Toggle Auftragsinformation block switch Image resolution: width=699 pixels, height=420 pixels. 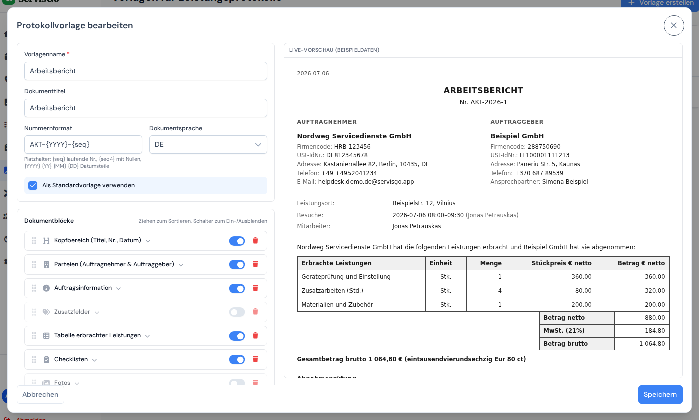pyautogui.click(x=237, y=288)
